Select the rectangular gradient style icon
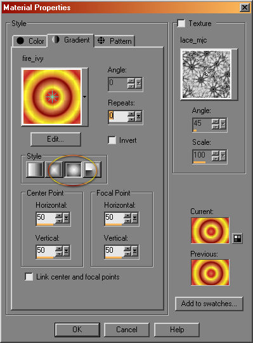Image resolution: width=253 pixels, height=343 pixels. pyautogui.click(x=54, y=170)
